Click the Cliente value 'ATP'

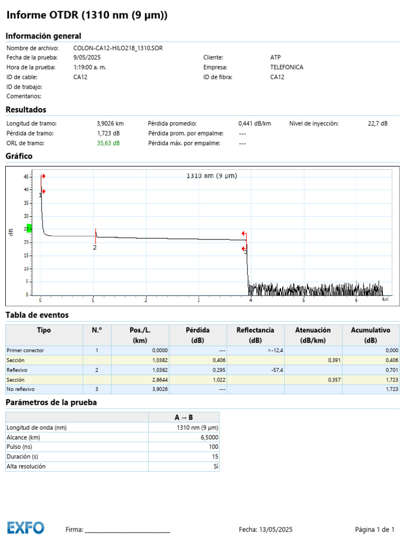pyautogui.click(x=275, y=57)
